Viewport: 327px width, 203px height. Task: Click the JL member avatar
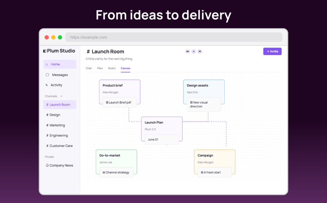(194, 51)
